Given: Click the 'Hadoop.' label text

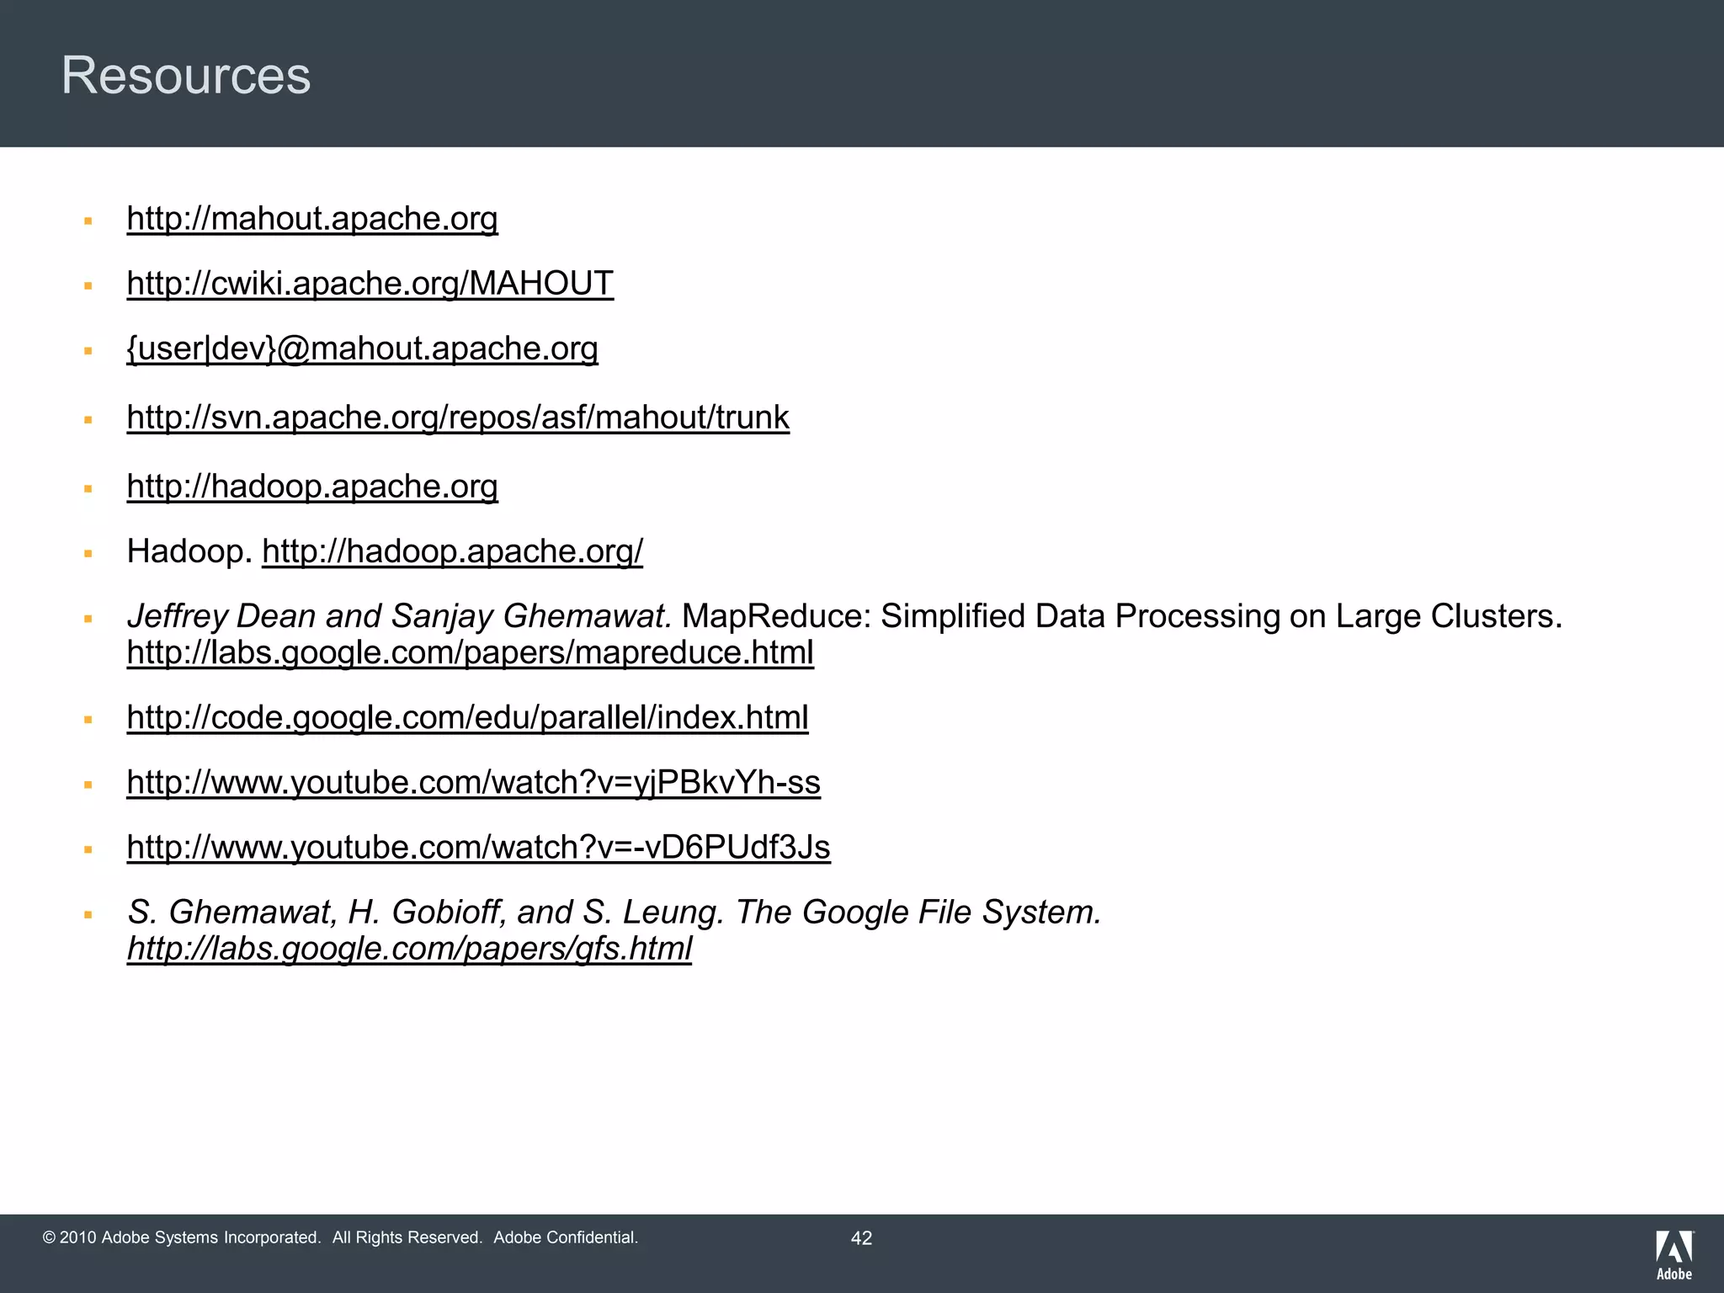Looking at the screenshot, I should point(189,551).
